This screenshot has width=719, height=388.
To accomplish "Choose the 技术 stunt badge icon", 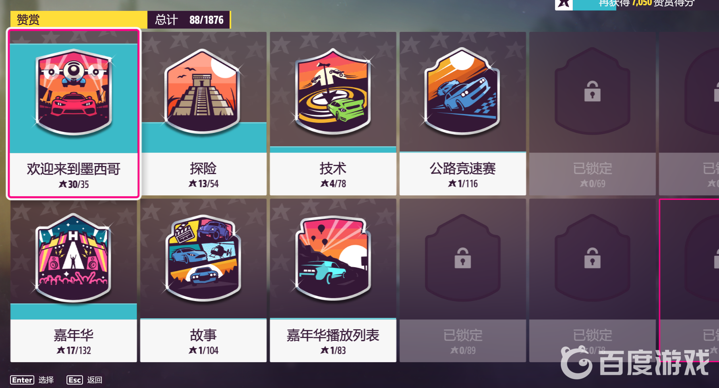I will click(333, 91).
